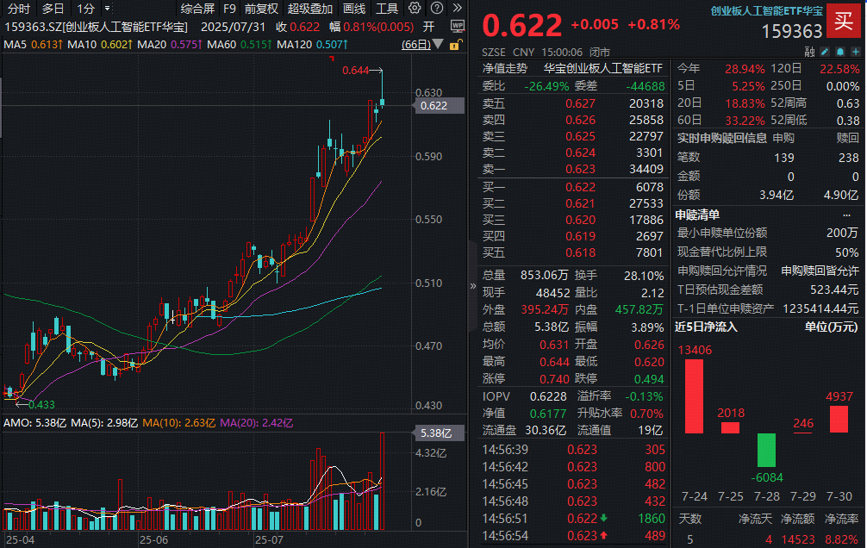Viewport: 867px width, 548px height.
Task: Open the (66日) period dropdown triangle
Action: pos(437,44)
